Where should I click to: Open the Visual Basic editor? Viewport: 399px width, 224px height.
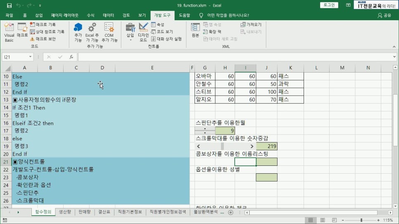tap(9, 32)
